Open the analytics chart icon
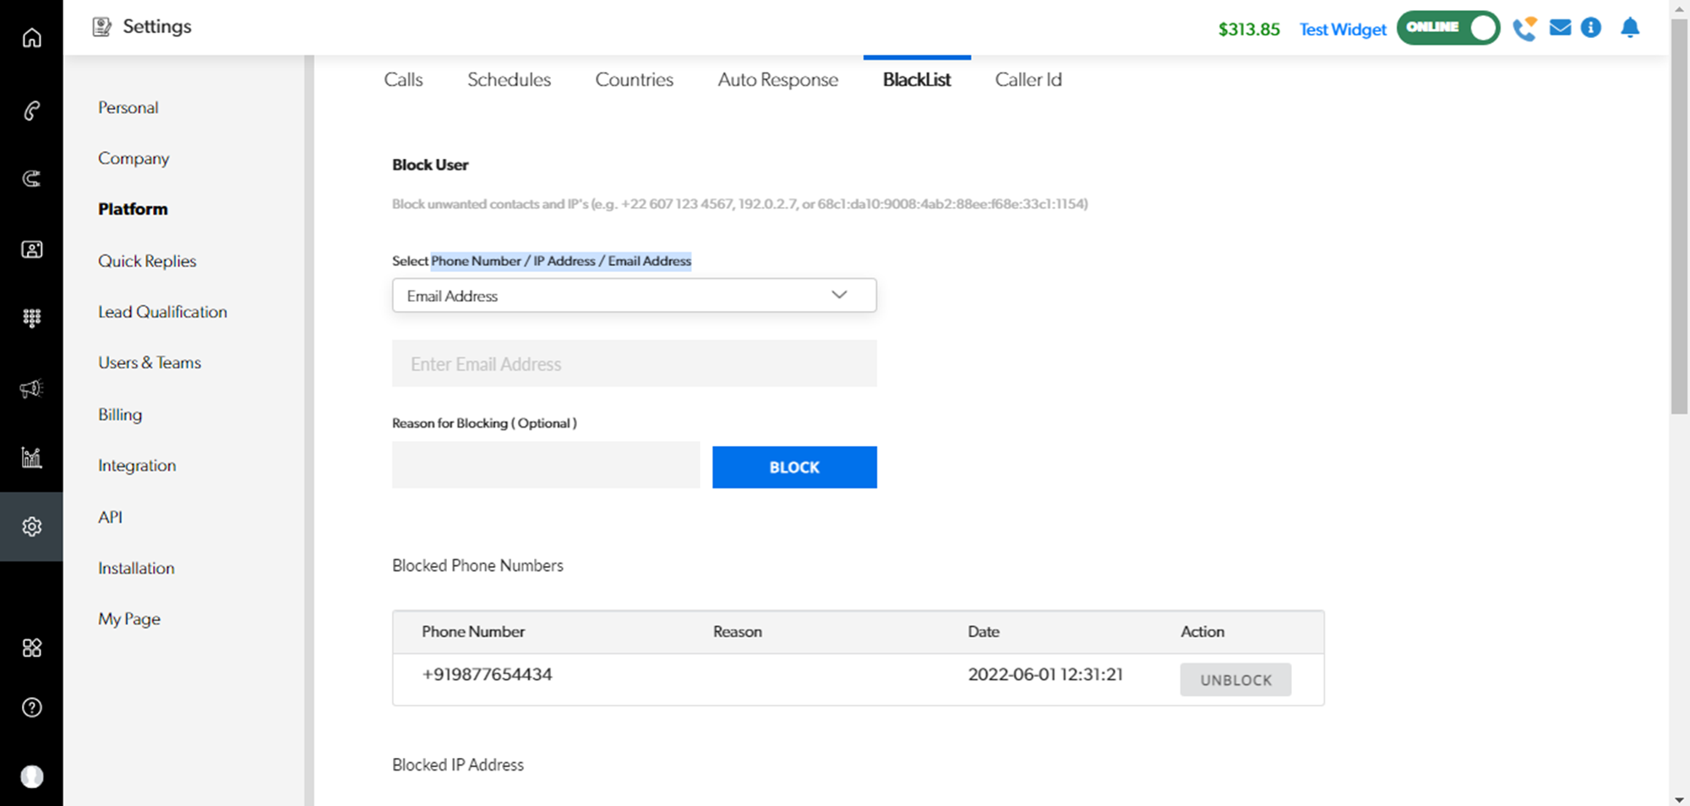Image resolution: width=1690 pixels, height=806 pixels. 31,457
